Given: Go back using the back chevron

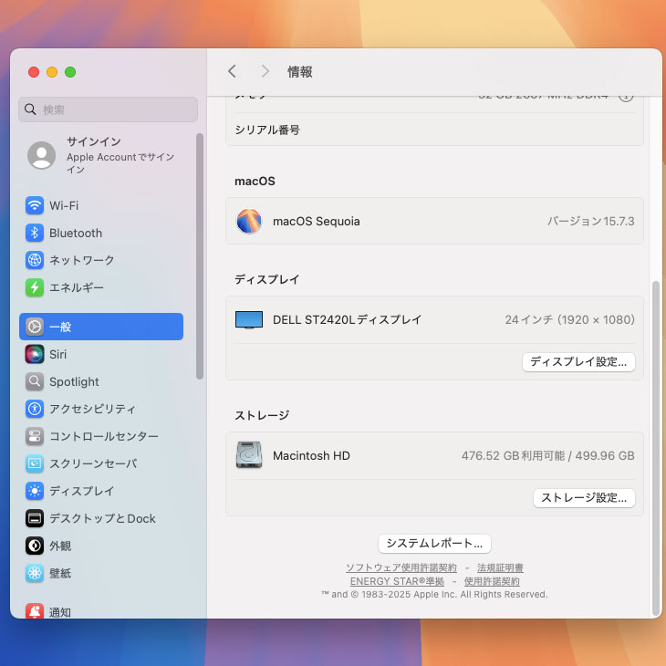Looking at the screenshot, I should click(x=232, y=71).
